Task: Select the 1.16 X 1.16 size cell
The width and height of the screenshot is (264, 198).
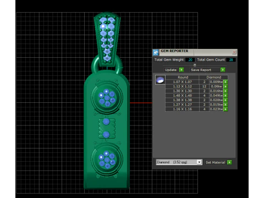Action: tap(183, 109)
